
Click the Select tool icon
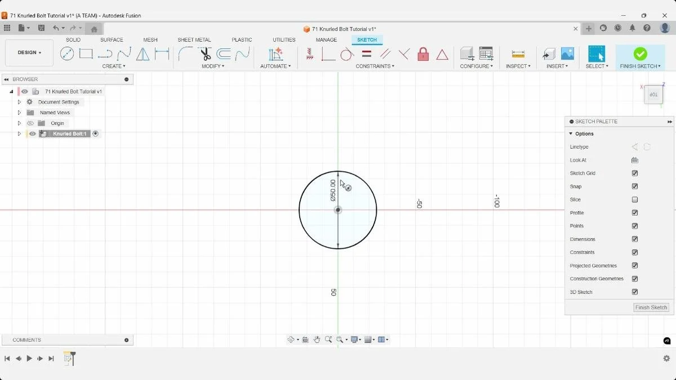point(597,53)
